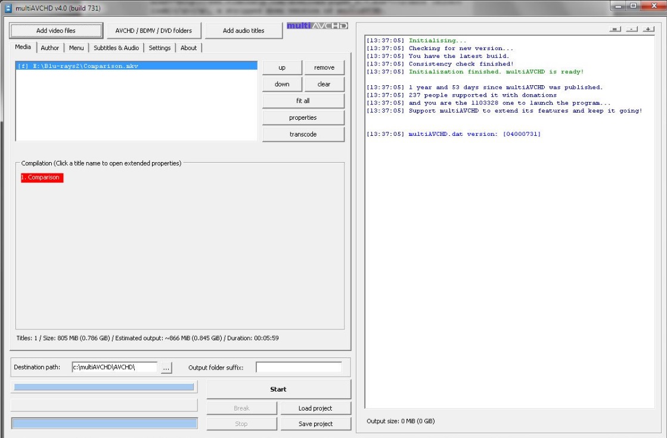Click the minus button above the log

click(x=632, y=29)
